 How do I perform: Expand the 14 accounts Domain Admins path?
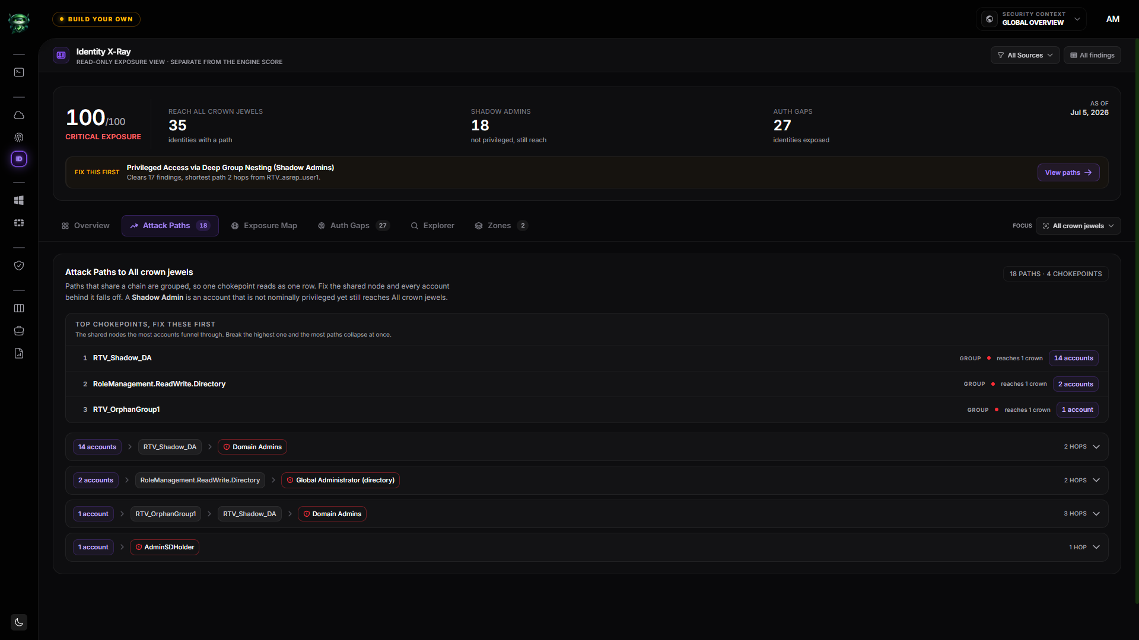[1096, 447]
